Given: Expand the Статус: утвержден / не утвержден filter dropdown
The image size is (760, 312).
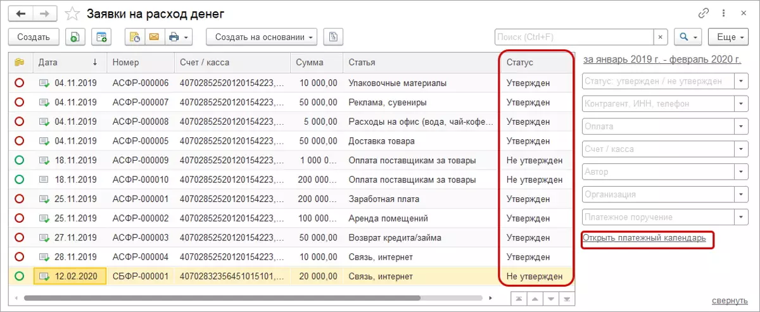Looking at the screenshot, I should pos(742,81).
